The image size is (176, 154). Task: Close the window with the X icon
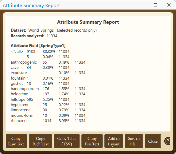point(169,5)
